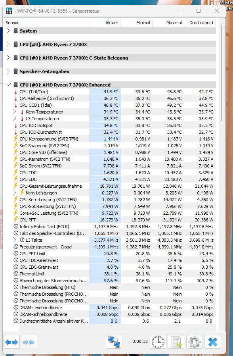The height and width of the screenshot is (356, 233).
Task: Click the clock icon beside Thermal Limit
Action: [x=16, y=274]
